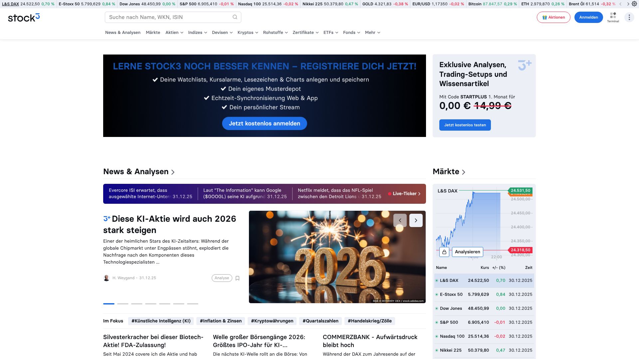Click the lock icon on DAX chart

(x=444, y=252)
